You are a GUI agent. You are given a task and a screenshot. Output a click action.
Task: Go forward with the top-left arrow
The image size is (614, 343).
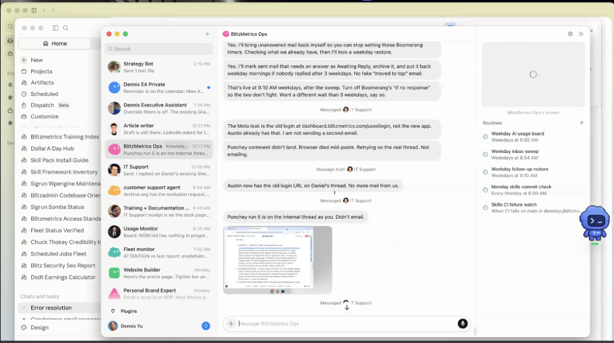coord(53,11)
